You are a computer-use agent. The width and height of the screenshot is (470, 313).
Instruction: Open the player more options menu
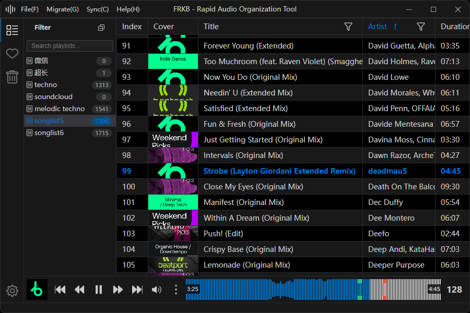pos(176,290)
